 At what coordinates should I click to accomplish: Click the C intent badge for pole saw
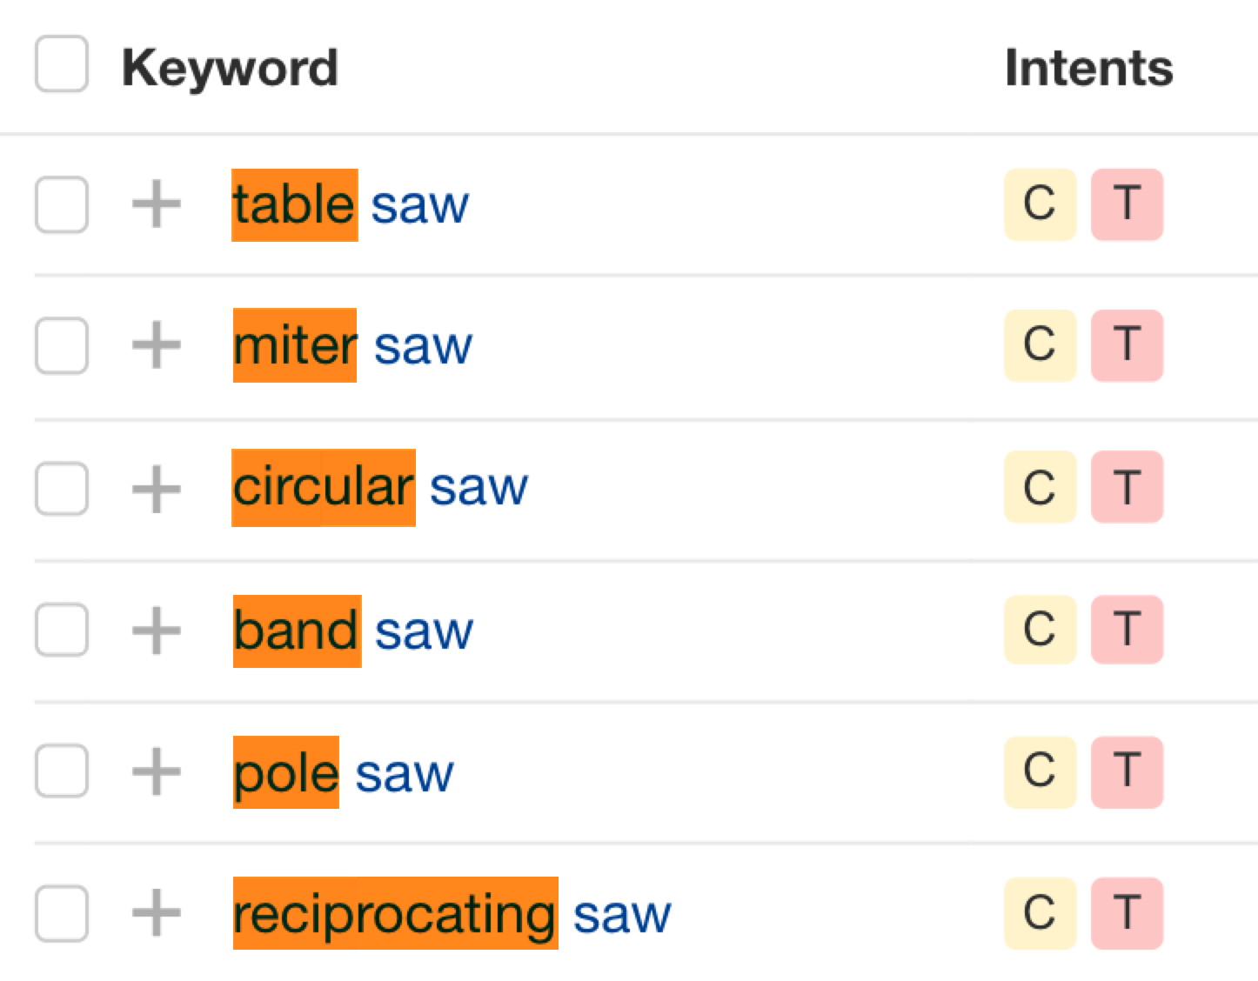coord(1041,771)
